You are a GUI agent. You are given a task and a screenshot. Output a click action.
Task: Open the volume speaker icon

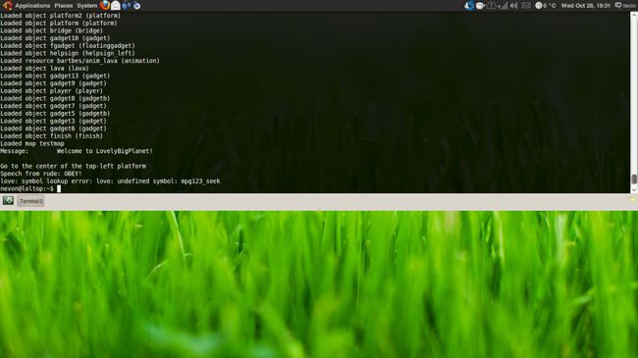[x=514, y=6]
